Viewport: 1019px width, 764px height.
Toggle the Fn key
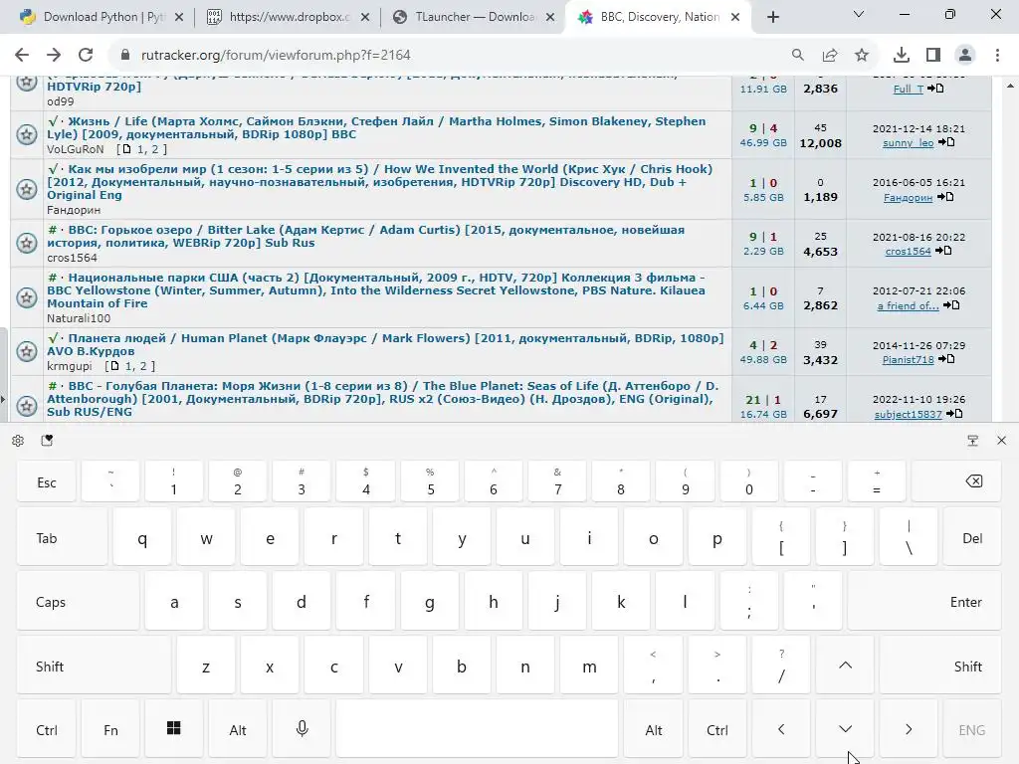(x=110, y=729)
